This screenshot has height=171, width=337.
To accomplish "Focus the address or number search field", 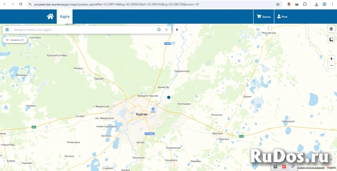I will [x=84, y=29].
